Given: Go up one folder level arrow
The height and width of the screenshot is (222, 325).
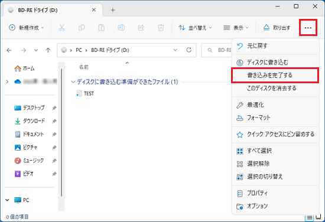Looking at the screenshot, I should coord(48,50).
